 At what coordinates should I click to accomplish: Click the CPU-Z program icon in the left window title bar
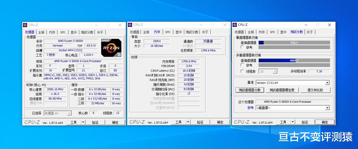(x=25, y=25)
